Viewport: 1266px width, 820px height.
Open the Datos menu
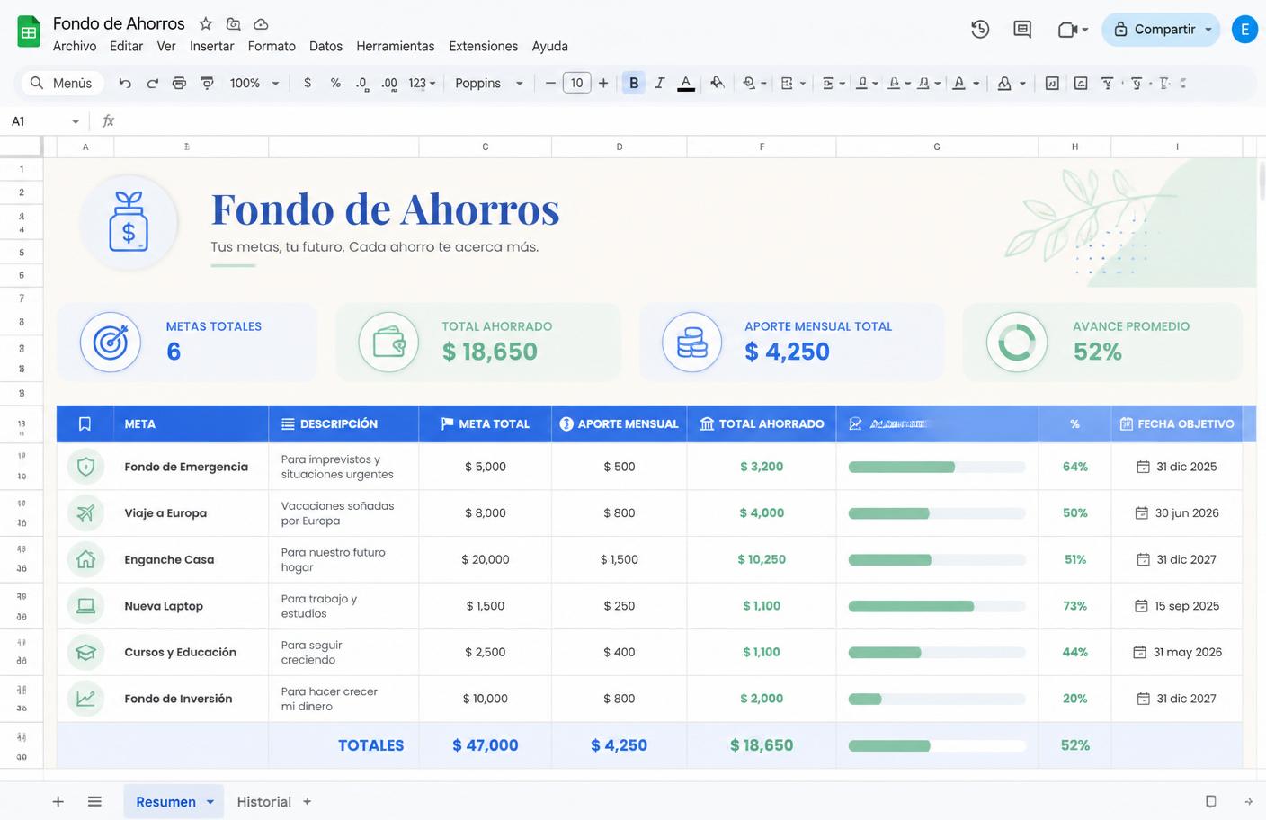click(325, 46)
